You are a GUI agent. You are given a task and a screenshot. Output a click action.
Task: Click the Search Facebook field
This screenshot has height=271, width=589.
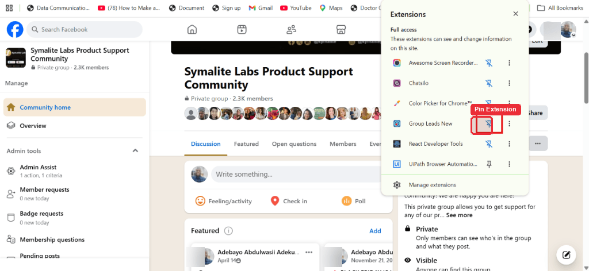point(85,29)
